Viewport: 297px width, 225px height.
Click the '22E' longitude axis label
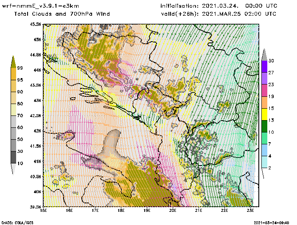coord(224,211)
